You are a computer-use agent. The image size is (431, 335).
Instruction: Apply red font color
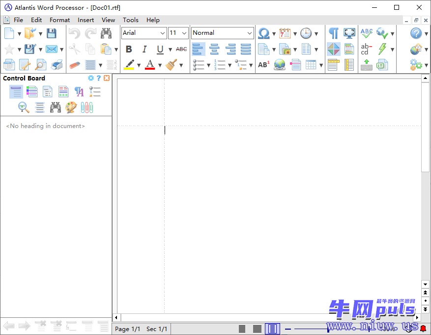click(150, 65)
